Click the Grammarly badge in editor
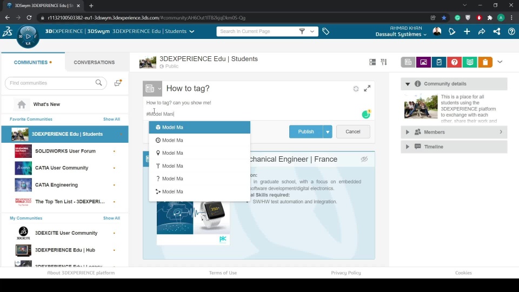The image size is (519, 292). pyautogui.click(x=366, y=114)
